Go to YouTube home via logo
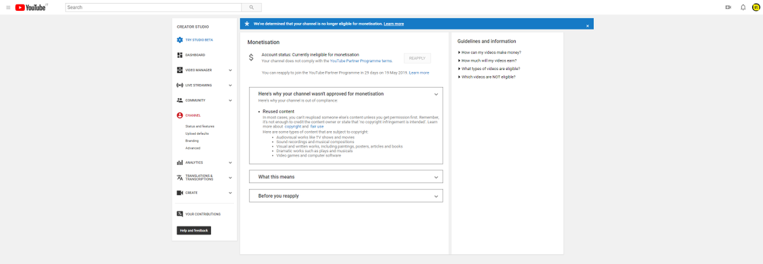Viewport: 763px width, 264px height. click(32, 8)
